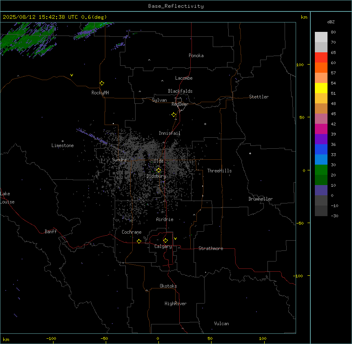
Task: Click the Airdrie city label
Action: (165, 219)
